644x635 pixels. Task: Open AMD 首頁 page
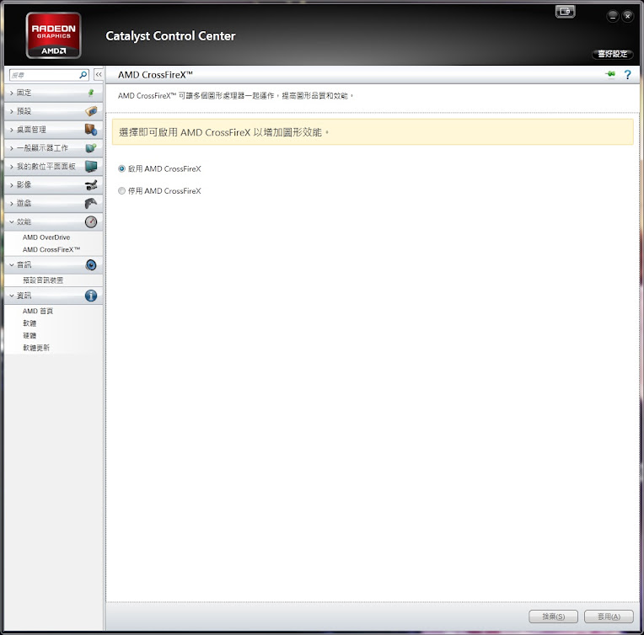pos(38,311)
